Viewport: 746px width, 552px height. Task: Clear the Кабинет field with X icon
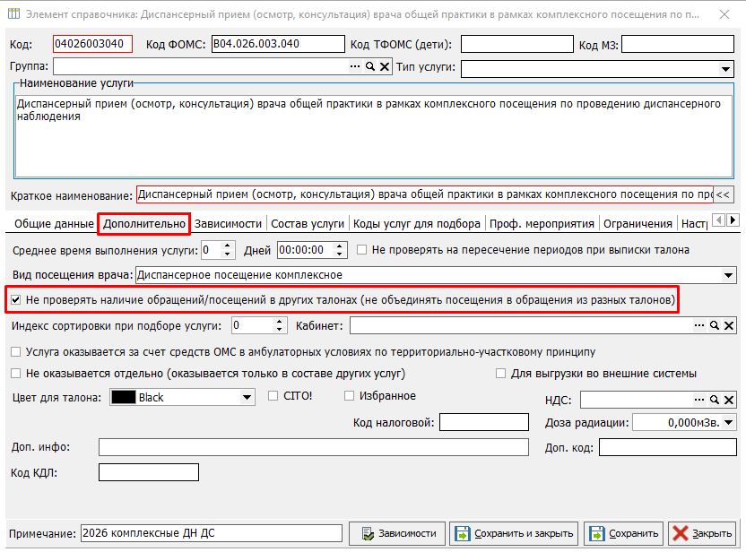tap(728, 325)
